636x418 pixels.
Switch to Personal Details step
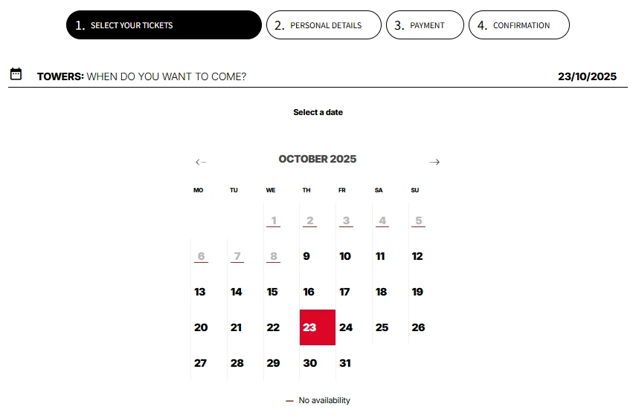[x=324, y=25]
